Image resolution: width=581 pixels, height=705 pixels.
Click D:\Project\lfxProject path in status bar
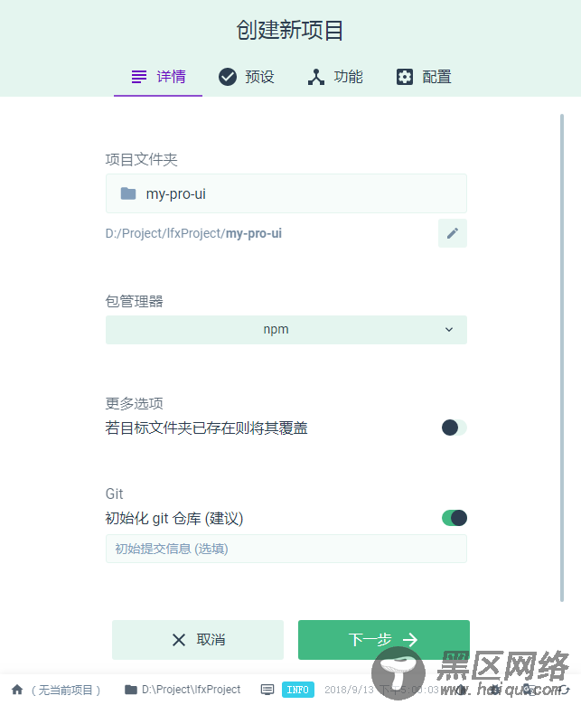click(191, 690)
